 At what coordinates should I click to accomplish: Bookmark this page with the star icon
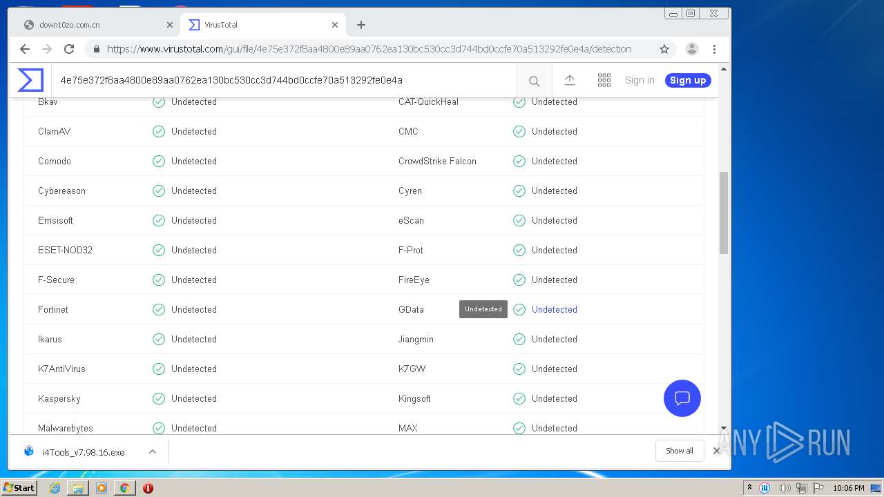(x=664, y=49)
